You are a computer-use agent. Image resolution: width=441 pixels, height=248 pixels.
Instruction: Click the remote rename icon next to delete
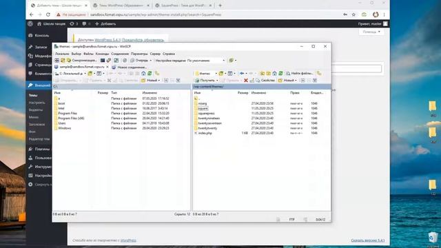point(252,81)
